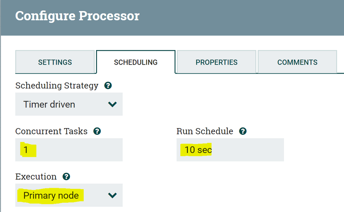Click the Scheduling Strategy label text

57,85
